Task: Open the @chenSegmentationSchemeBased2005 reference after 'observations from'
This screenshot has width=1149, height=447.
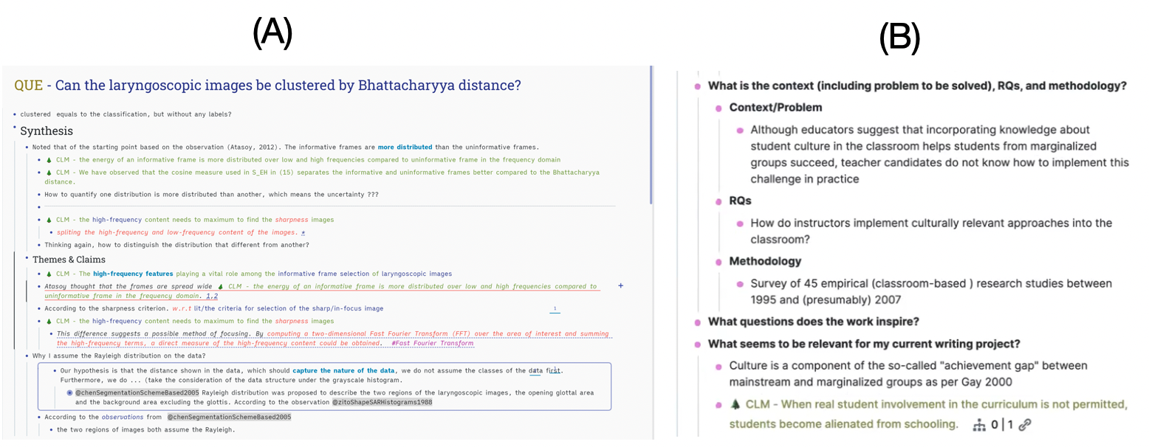Action: [229, 417]
